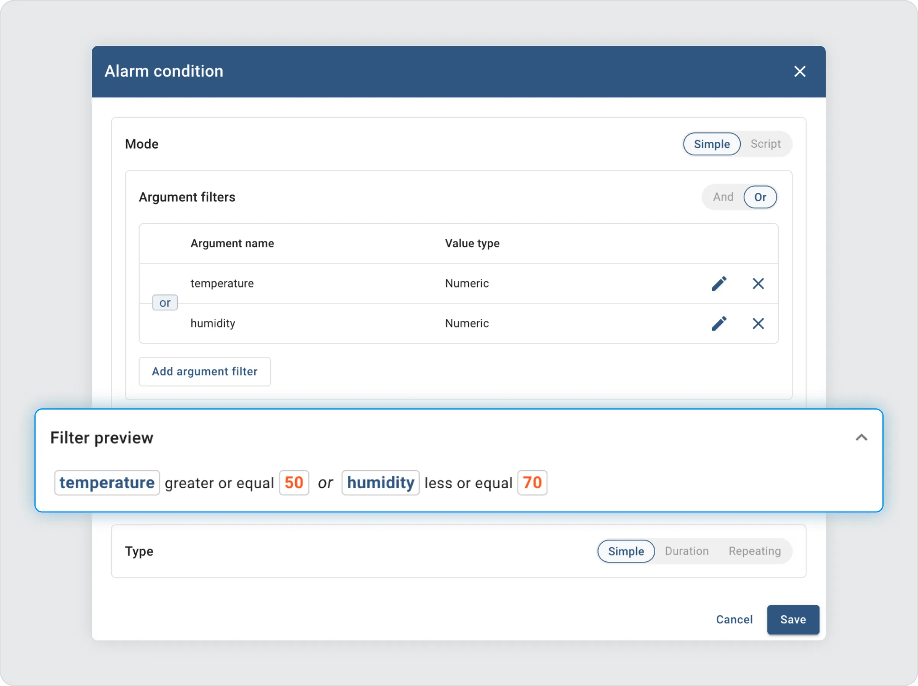The height and width of the screenshot is (686, 918).
Task: Click the 'or' badge between rows
Action: [x=165, y=303]
